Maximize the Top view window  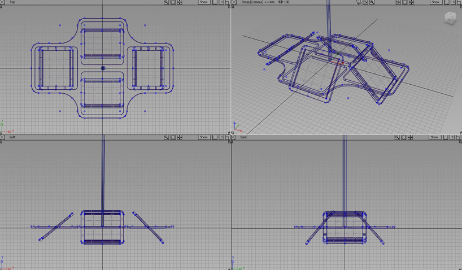228,2
